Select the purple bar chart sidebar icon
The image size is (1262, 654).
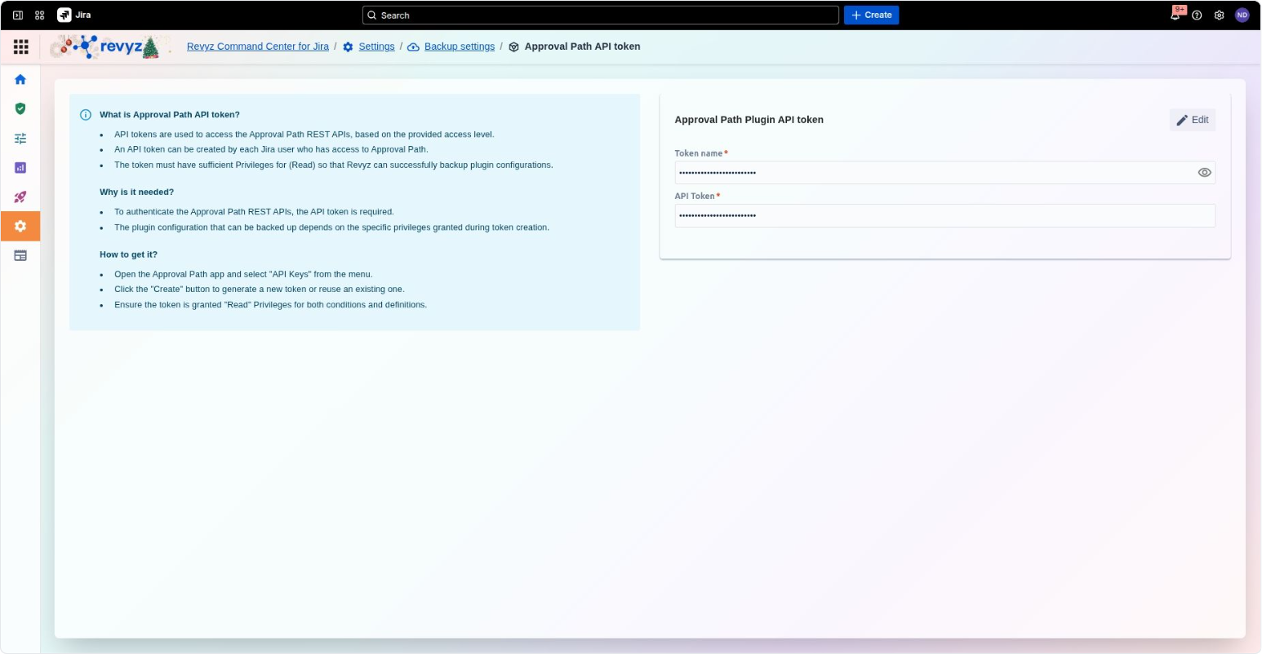[x=20, y=167]
